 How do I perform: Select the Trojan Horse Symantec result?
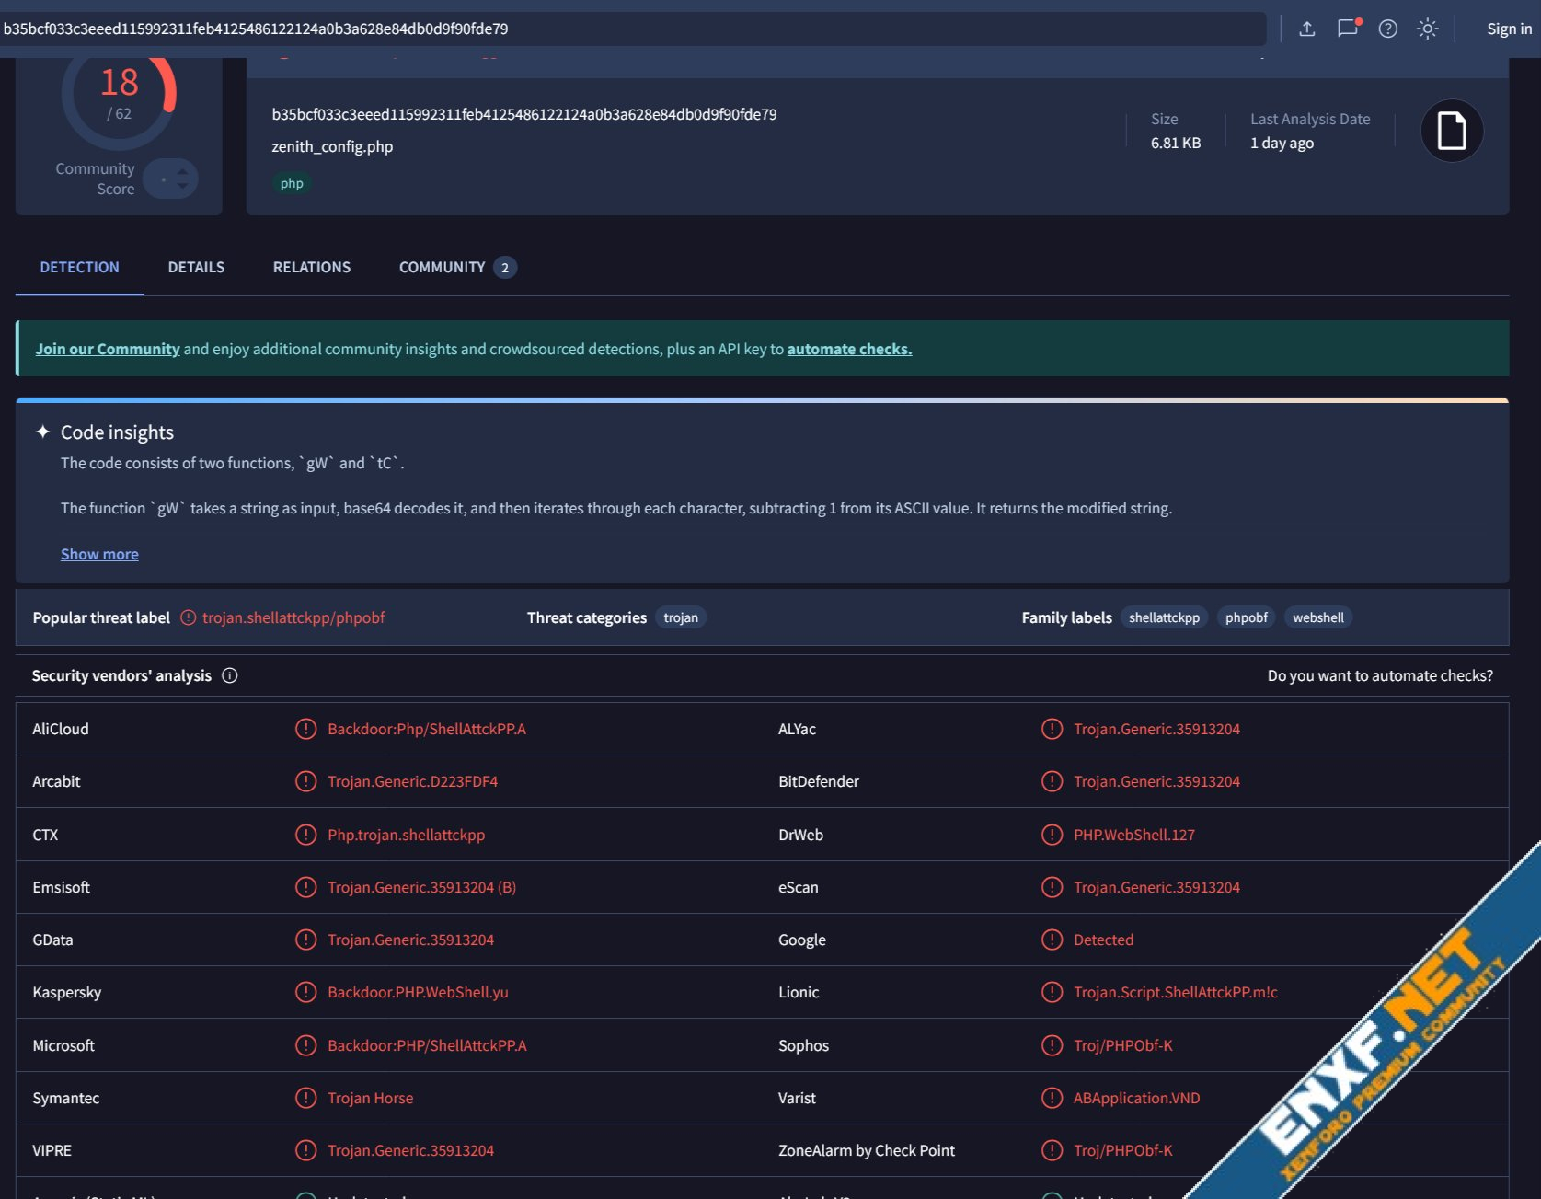tap(371, 1098)
